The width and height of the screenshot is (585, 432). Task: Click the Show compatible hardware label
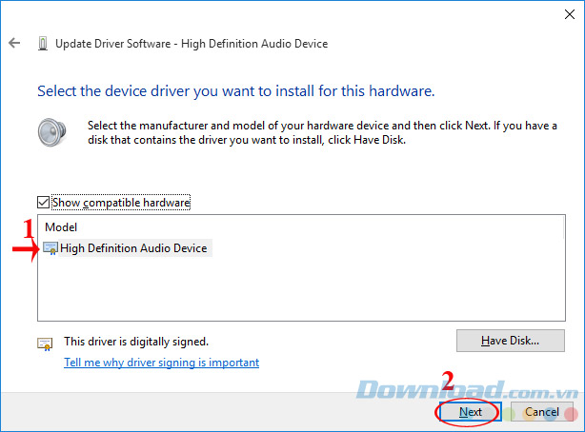[121, 203]
